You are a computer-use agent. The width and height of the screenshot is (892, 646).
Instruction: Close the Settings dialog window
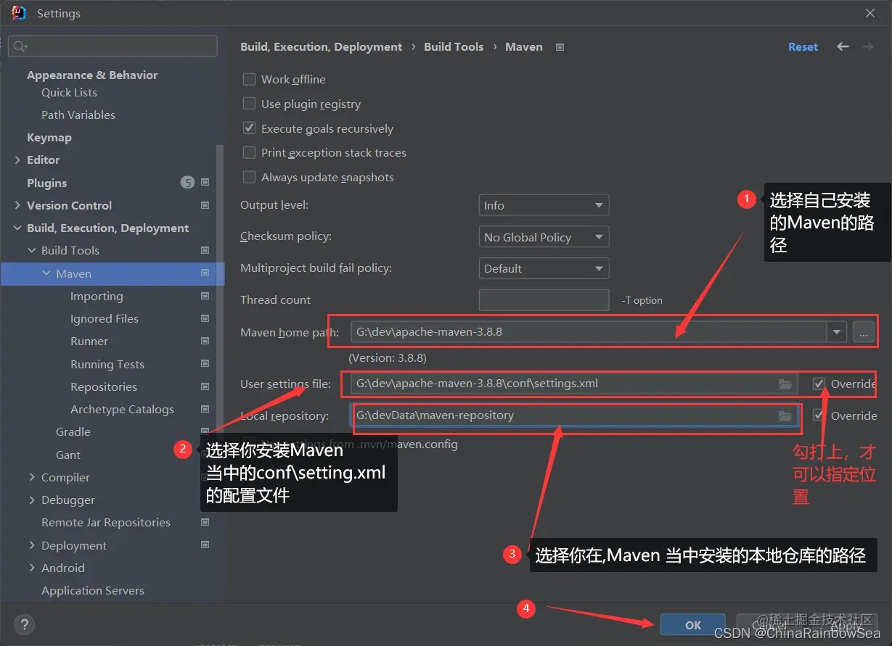click(x=870, y=13)
